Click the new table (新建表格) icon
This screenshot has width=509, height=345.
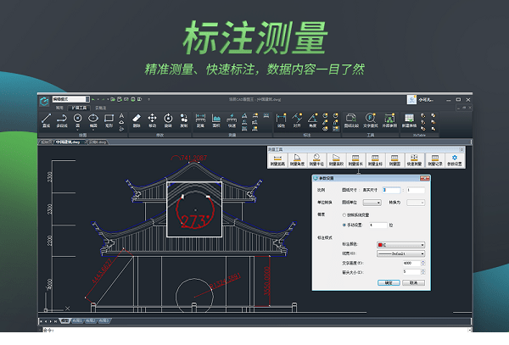(x=409, y=120)
